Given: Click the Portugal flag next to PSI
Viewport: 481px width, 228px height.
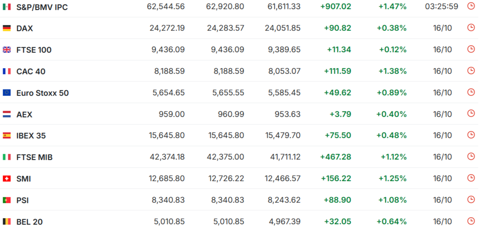Looking at the screenshot, I should 7,200.
